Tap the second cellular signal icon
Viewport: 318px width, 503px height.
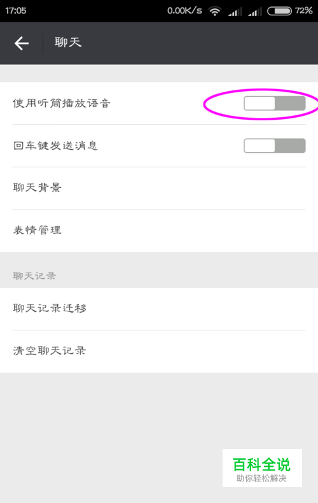pyautogui.click(x=255, y=11)
